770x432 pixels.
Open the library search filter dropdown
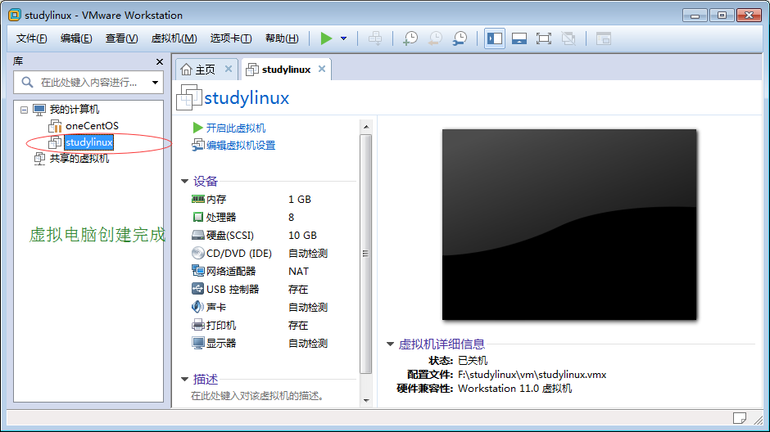155,83
